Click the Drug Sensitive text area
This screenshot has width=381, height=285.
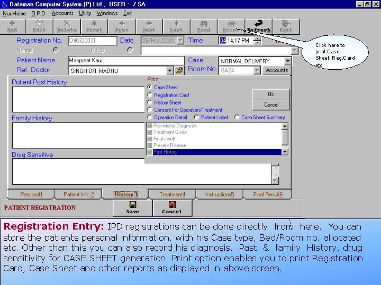click(142, 172)
